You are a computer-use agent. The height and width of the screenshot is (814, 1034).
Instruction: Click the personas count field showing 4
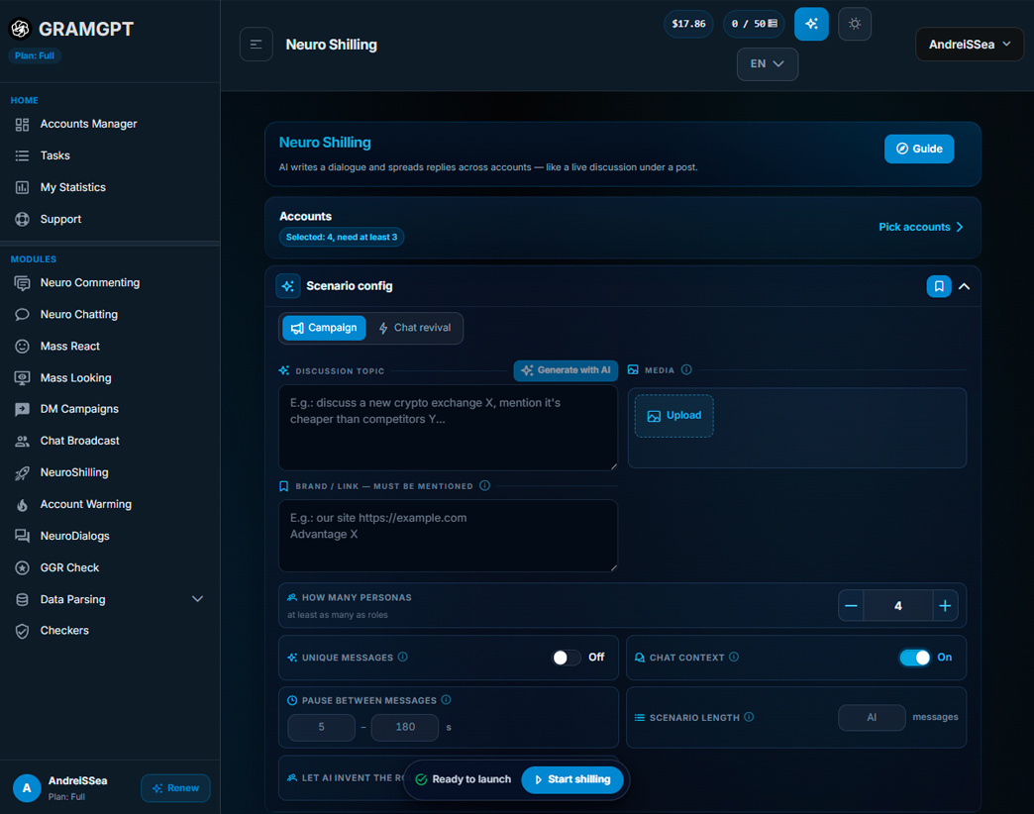click(898, 606)
